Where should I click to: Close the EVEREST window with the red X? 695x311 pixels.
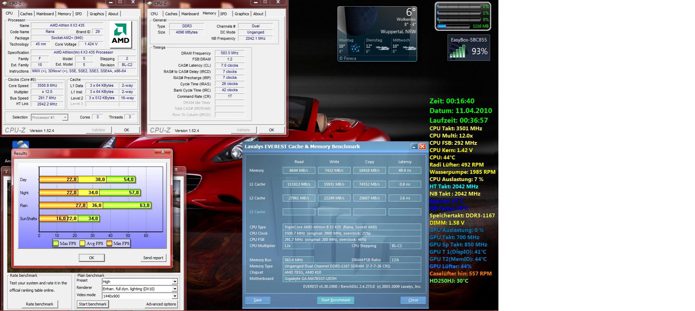click(x=422, y=147)
